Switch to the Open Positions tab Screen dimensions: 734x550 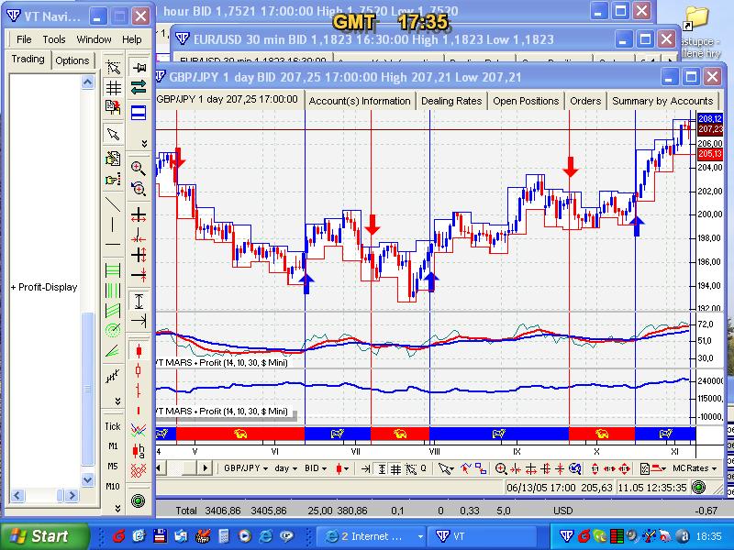pyautogui.click(x=526, y=101)
